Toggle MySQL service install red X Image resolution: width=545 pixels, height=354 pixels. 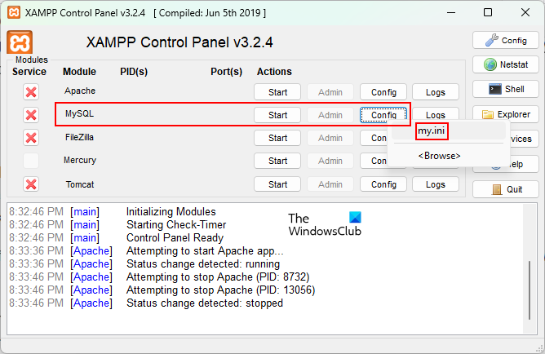[31, 115]
